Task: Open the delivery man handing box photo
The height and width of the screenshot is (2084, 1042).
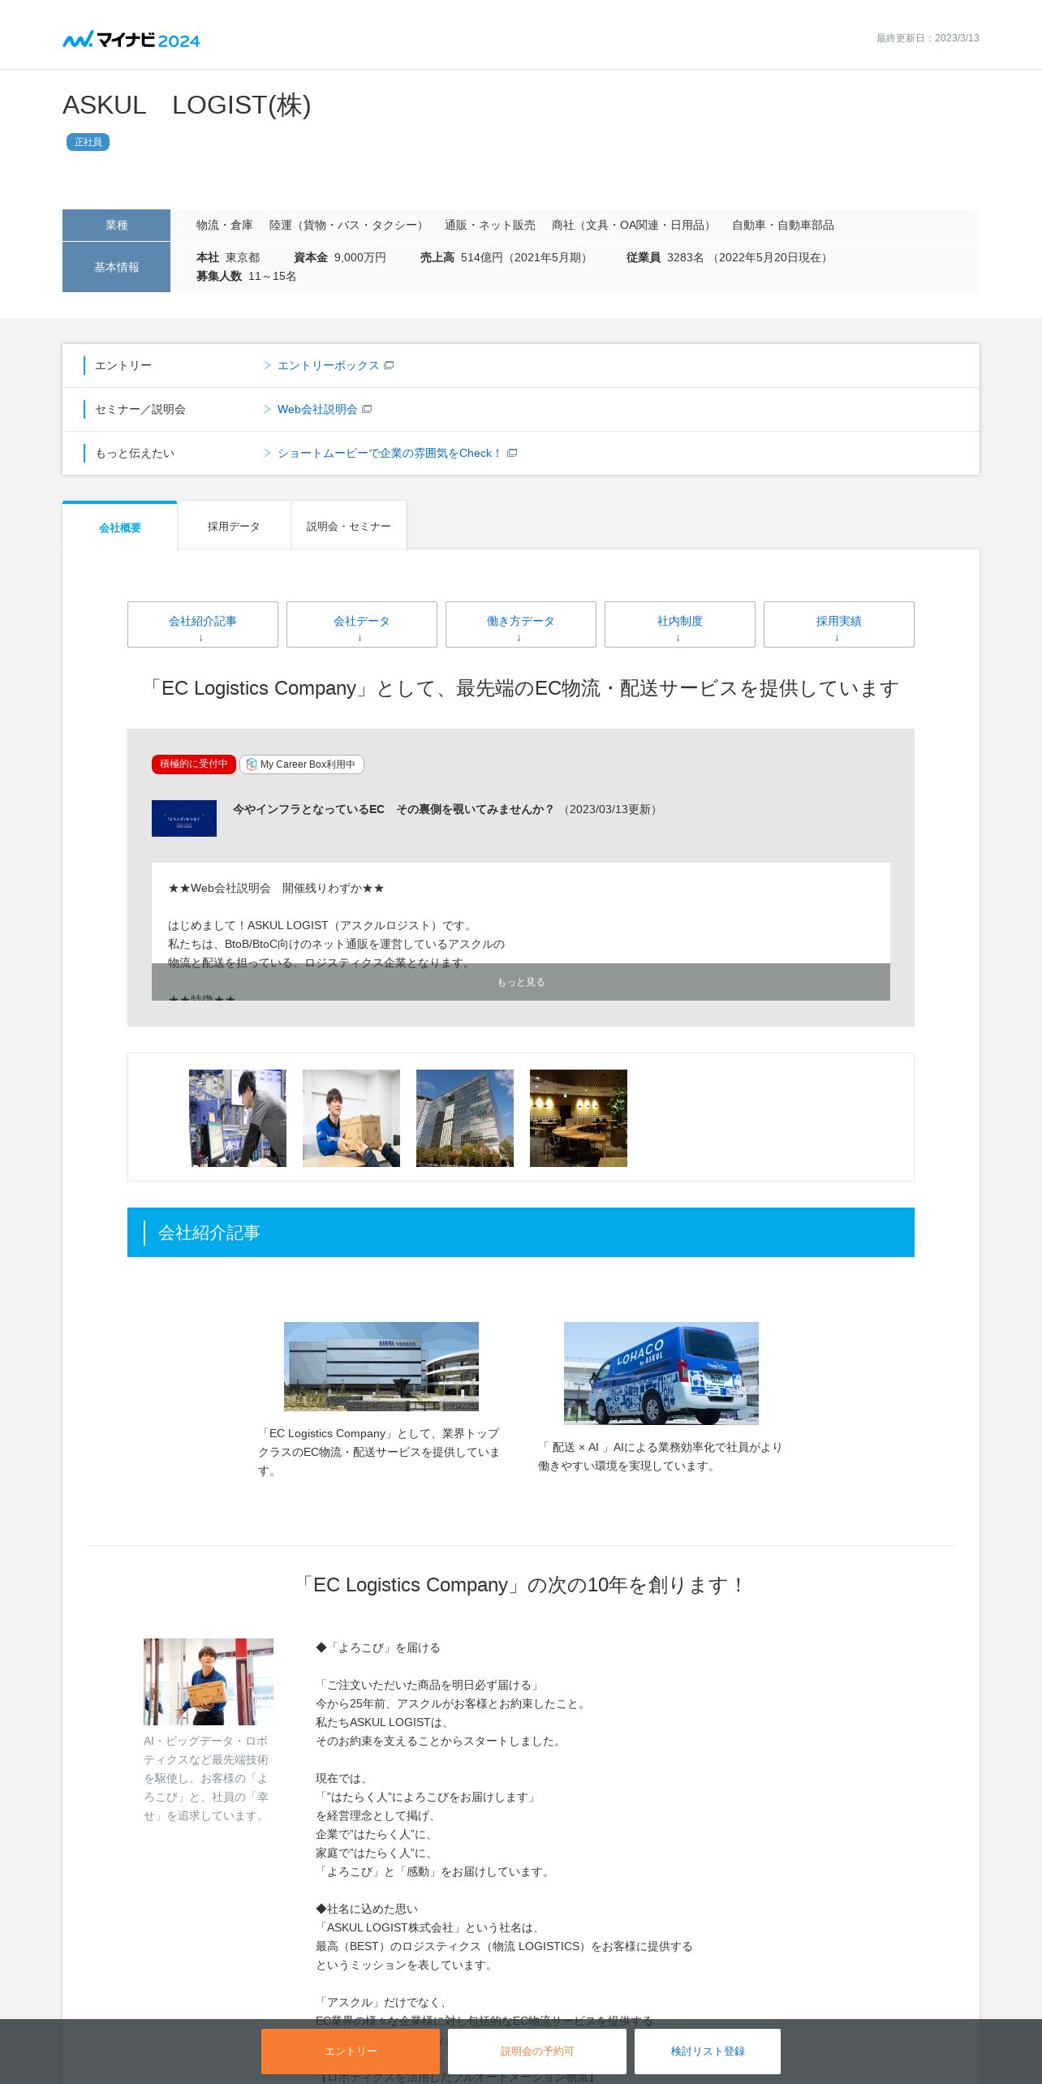Action: [x=351, y=1118]
